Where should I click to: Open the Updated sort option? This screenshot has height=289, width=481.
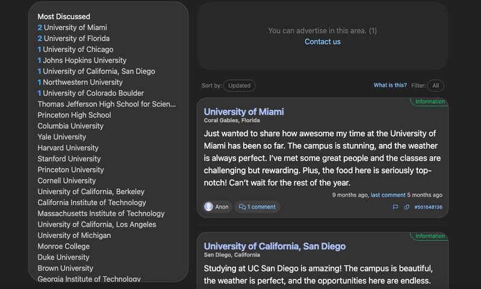pos(239,85)
